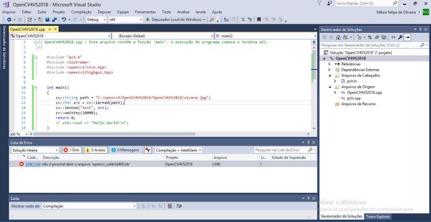Select pch.cpp in Solution Explorer

[354, 98]
